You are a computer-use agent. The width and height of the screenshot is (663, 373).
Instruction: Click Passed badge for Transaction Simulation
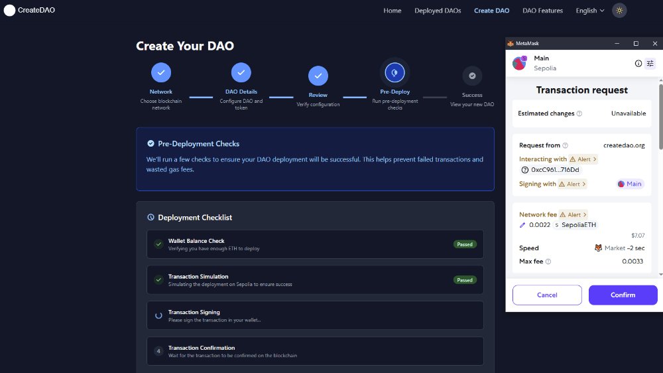(x=465, y=280)
